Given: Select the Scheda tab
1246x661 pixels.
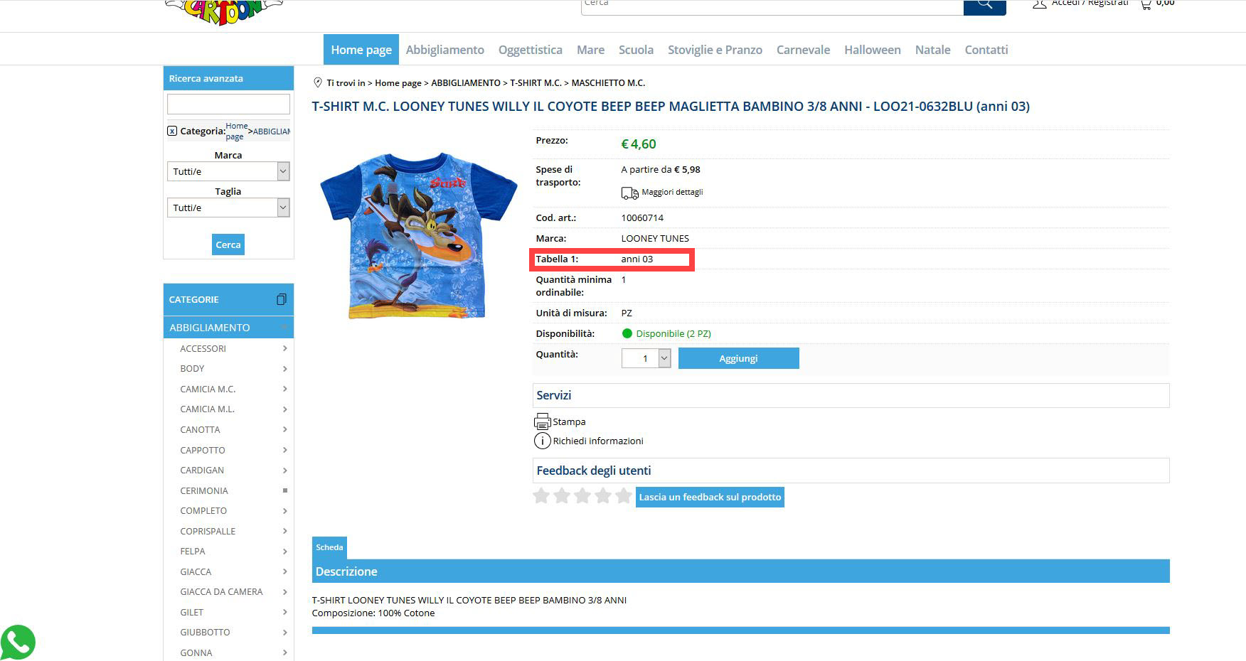Looking at the screenshot, I should [x=329, y=547].
